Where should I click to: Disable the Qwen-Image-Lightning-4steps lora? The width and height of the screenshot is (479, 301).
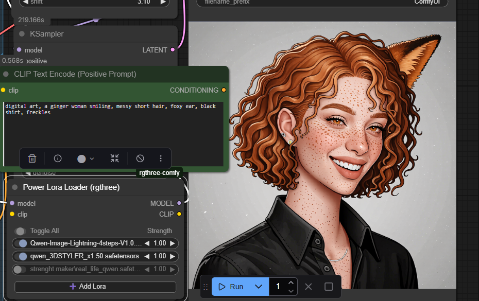[x=21, y=243]
